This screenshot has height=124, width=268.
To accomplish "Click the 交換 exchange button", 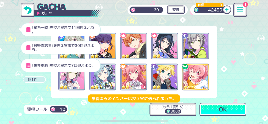I will [176, 10].
